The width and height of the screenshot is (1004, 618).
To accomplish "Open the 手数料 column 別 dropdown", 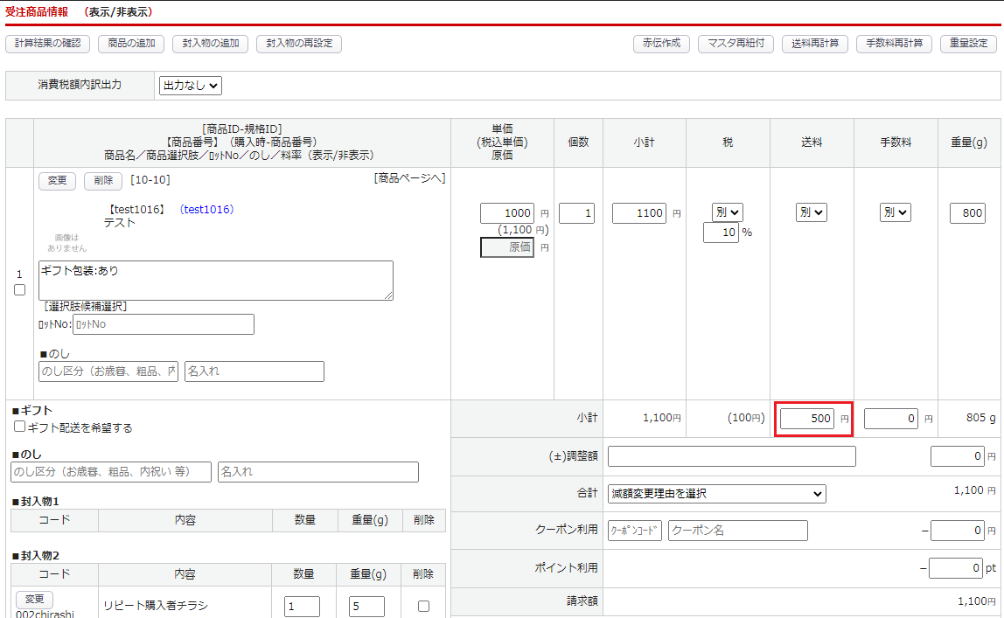I will 895,212.
